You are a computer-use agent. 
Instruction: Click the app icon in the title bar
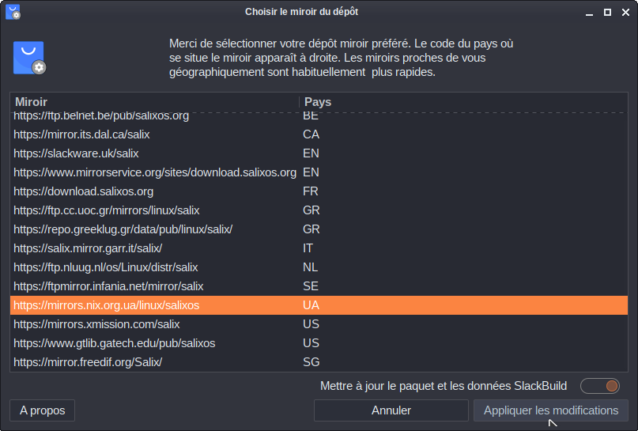(12, 12)
